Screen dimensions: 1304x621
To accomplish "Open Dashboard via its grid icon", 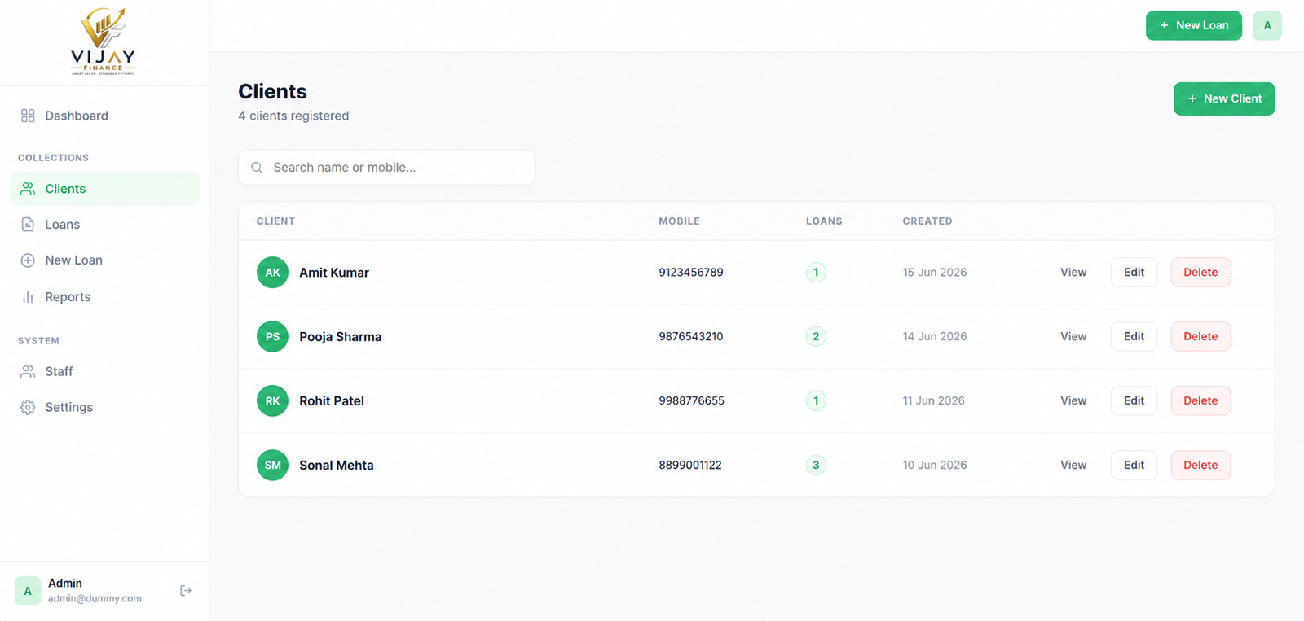I will [28, 116].
